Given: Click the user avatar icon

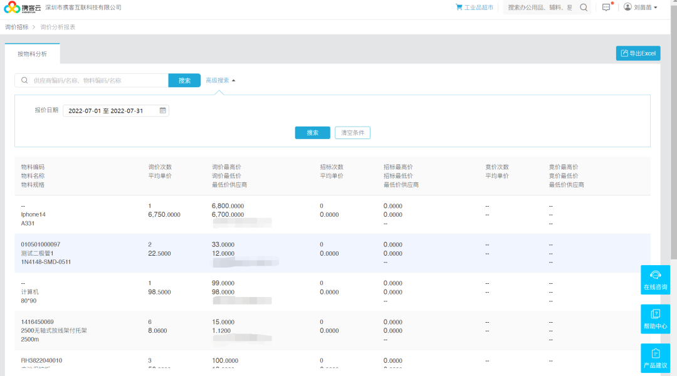Looking at the screenshot, I should (627, 8).
